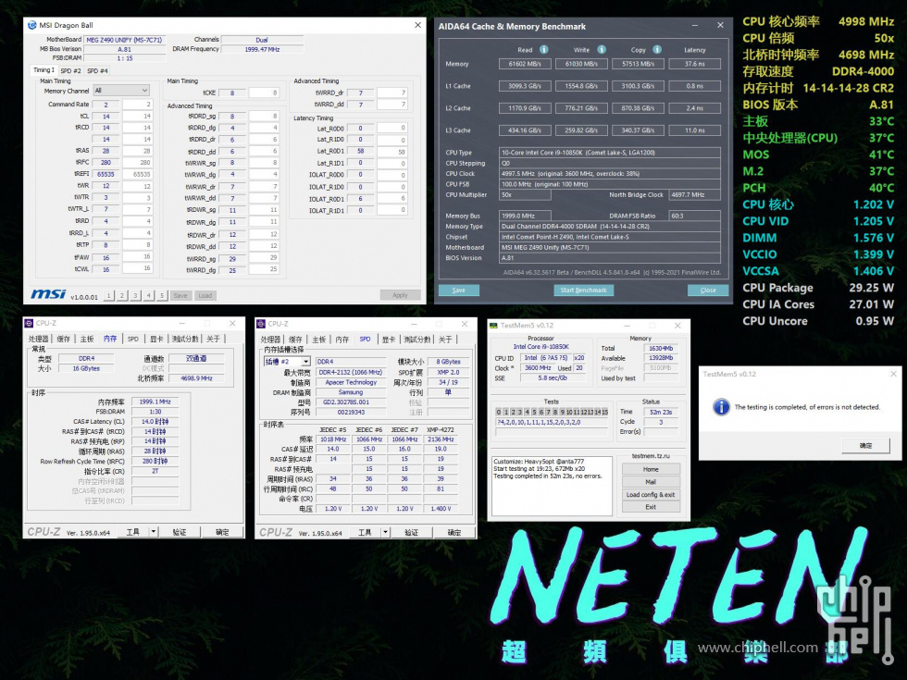Click the "Apacer Technology" manufacturer field in CPU-Z
The image size is (907, 680).
point(351,382)
